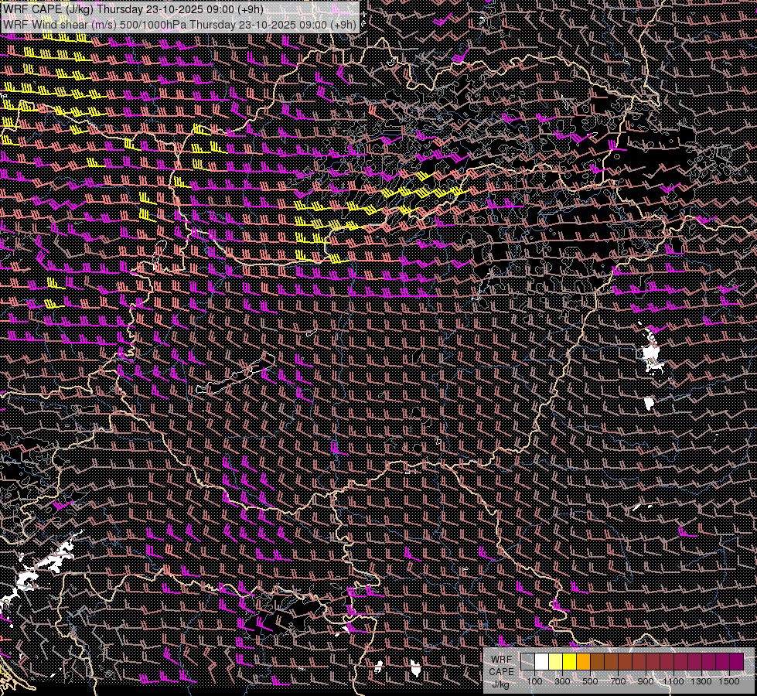The width and height of the screenshot is (757, 696).
Task: Select the 1100 label on the legend
Action: click(x=673, y=681)
